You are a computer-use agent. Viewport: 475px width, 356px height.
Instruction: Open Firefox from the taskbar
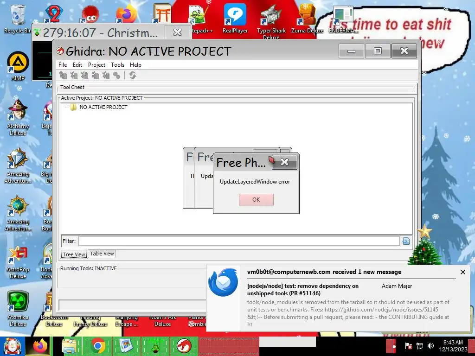coord(40,346)
